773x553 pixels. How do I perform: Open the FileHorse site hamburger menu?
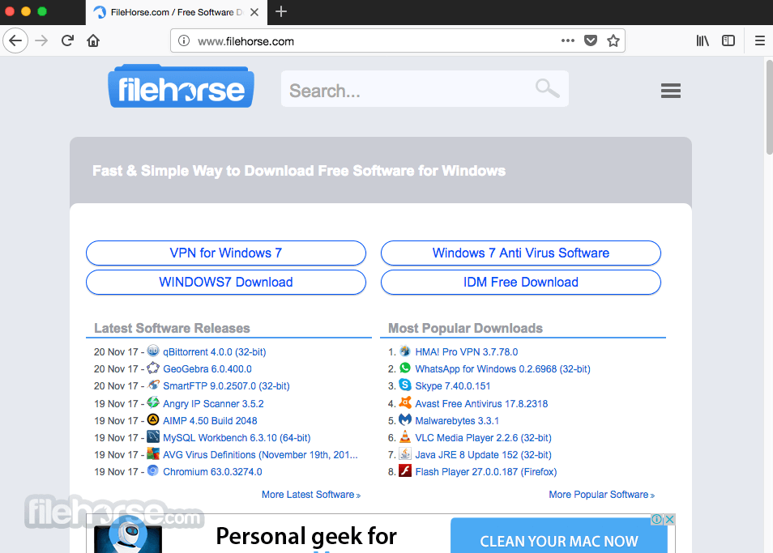click(670, 91)
